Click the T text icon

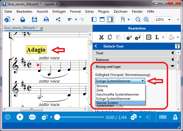tap(177, 46)
